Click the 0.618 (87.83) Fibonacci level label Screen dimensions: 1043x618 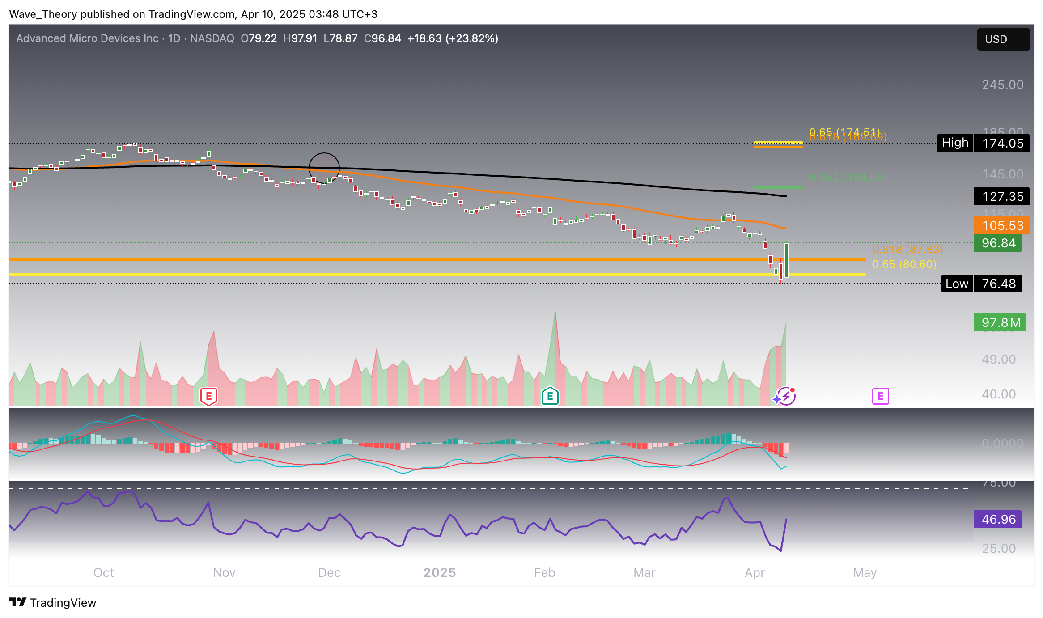point(907,250)
